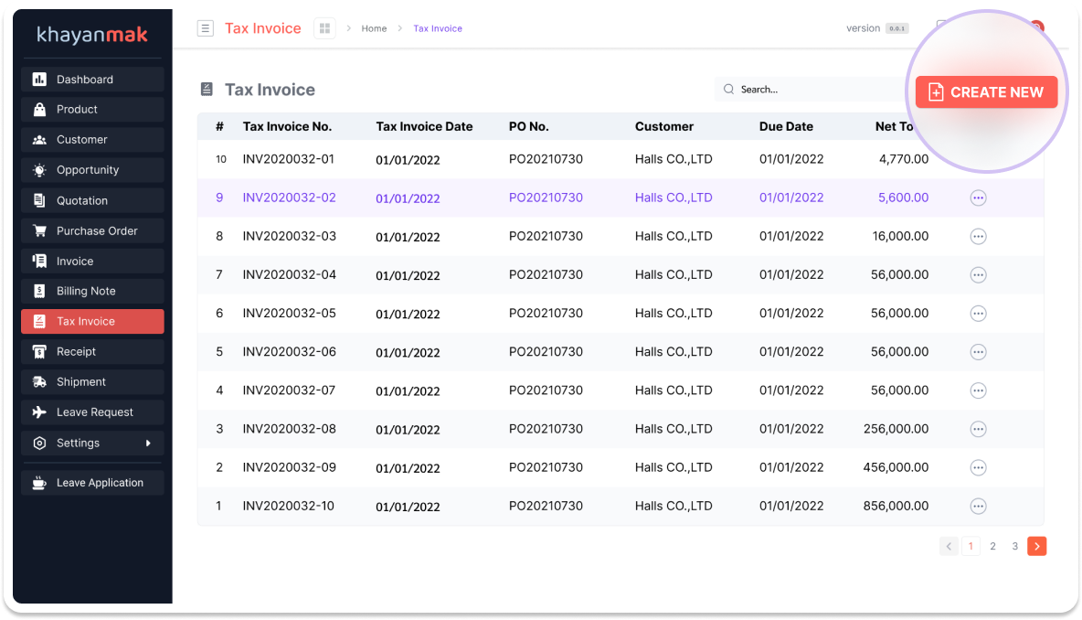
Task: Open row actions for INV2020032-05
Action: pyautogui.click(x=978, y=314)
